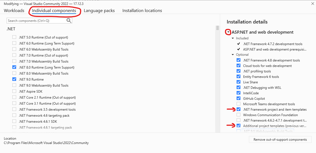Click the search magnifier icon
Screen dimensions: 316x153
(69, 20)
